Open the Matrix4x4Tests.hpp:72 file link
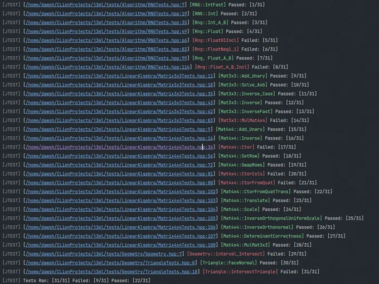The image size is (379, 284). click(x=120, y=165)
